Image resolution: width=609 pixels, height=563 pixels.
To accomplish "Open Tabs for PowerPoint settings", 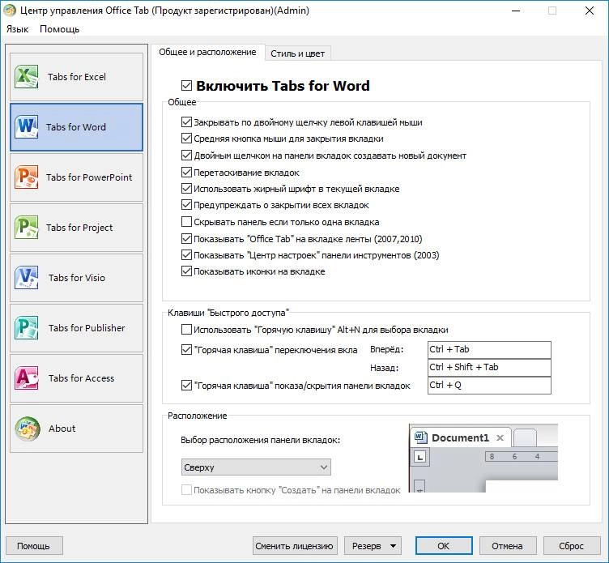I will 76,177.
